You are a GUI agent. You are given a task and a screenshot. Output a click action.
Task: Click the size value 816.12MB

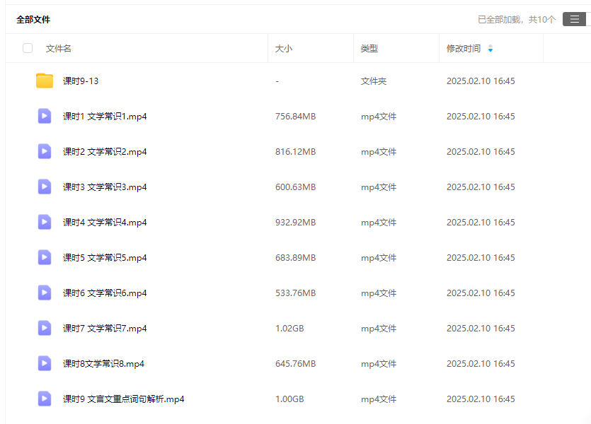tap(296, 152)
